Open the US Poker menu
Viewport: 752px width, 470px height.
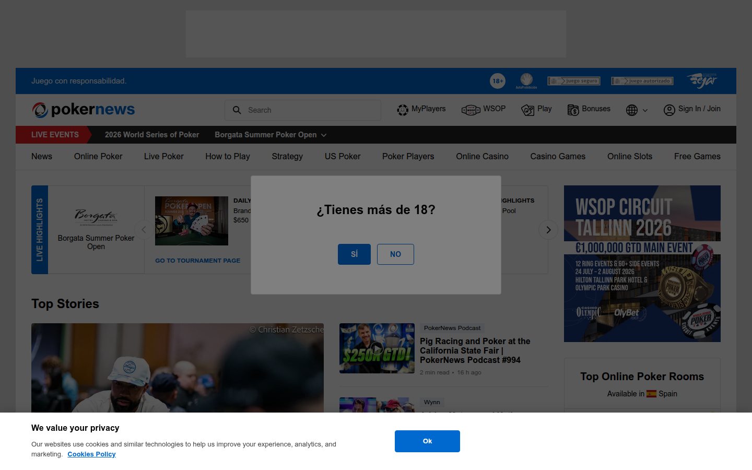click(343, 156)
